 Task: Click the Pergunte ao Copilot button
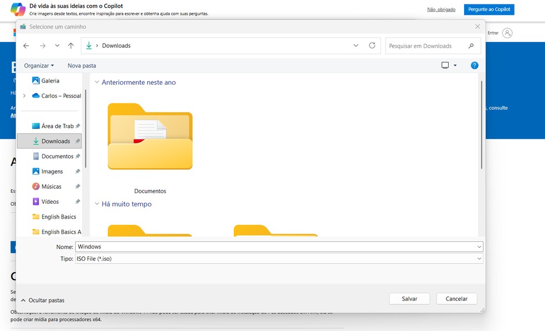(489, 9)
